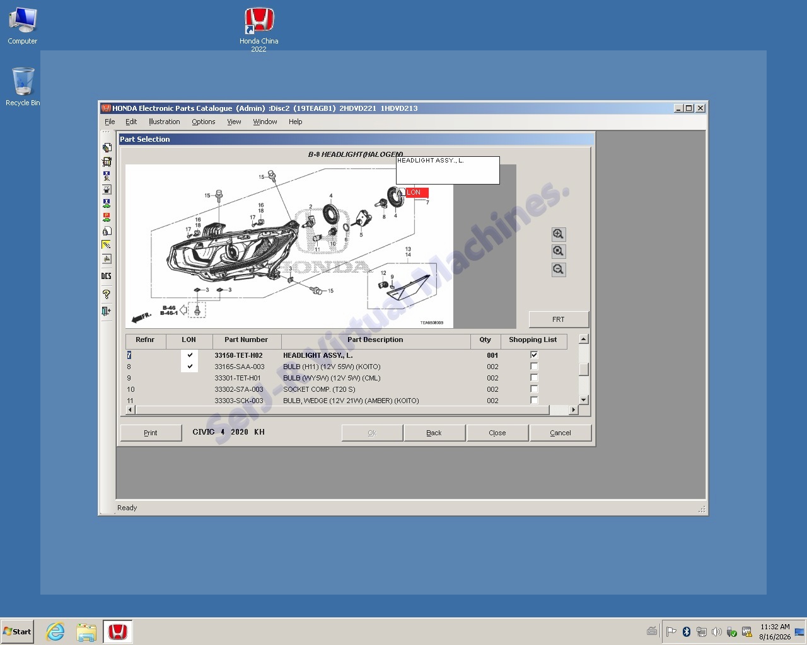Open the View menu

tap(234, 122)
